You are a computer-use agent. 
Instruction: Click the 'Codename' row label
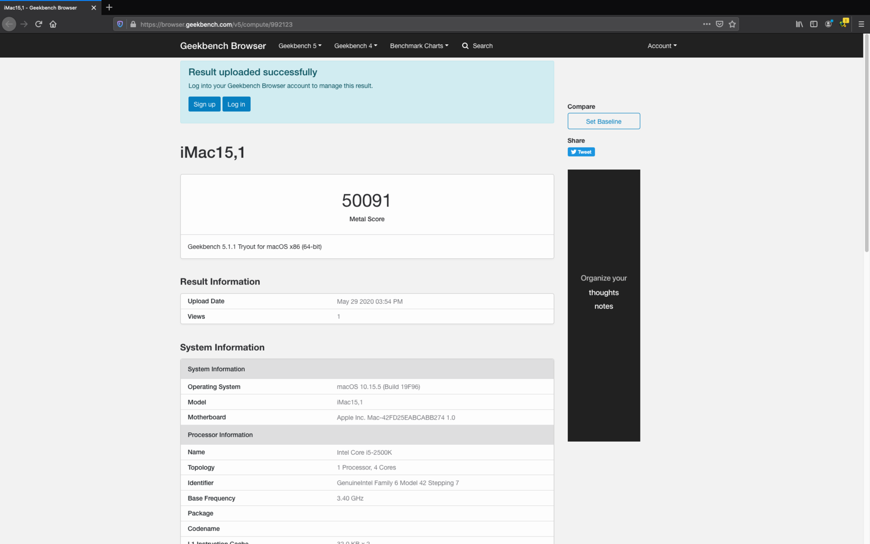(204, 528)
